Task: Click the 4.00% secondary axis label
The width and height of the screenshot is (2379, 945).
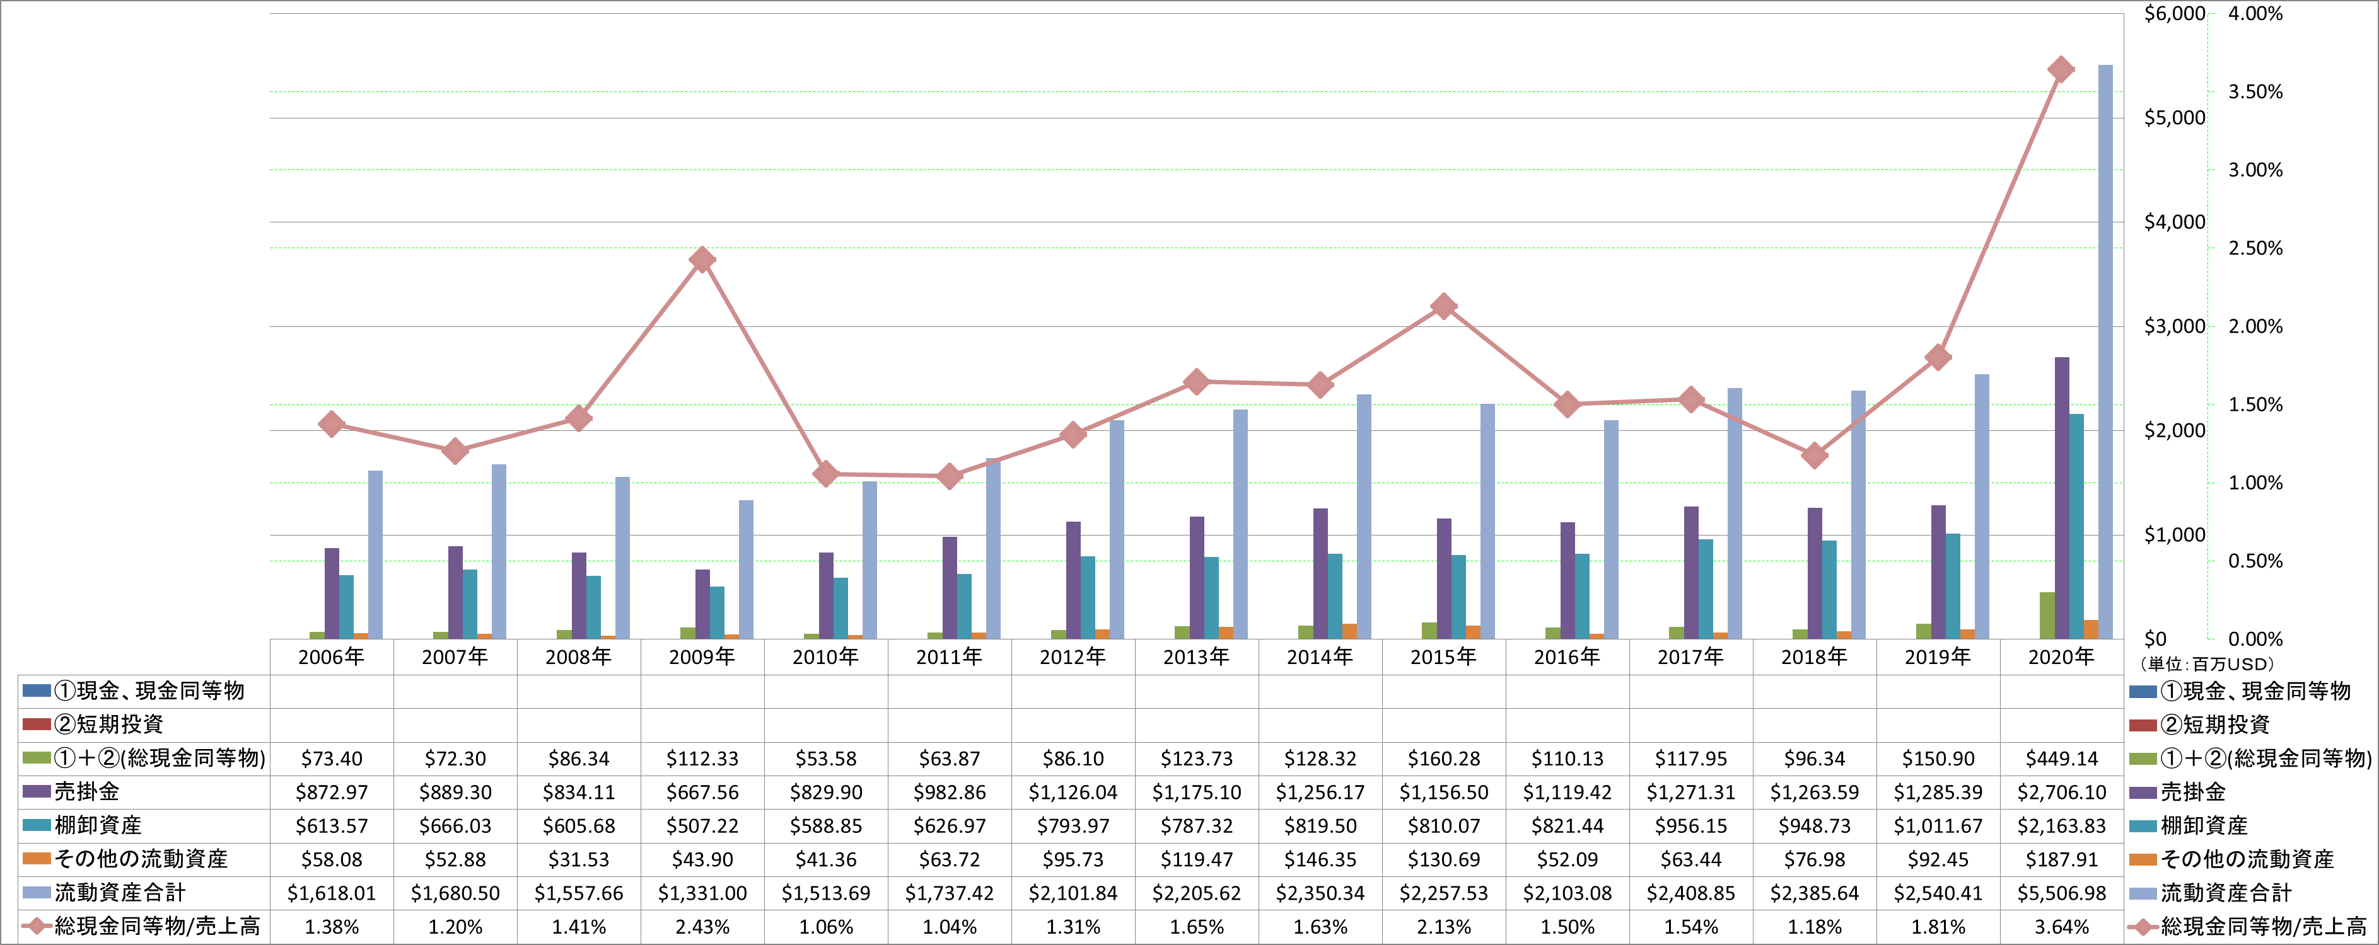Action: [2255, 14]
